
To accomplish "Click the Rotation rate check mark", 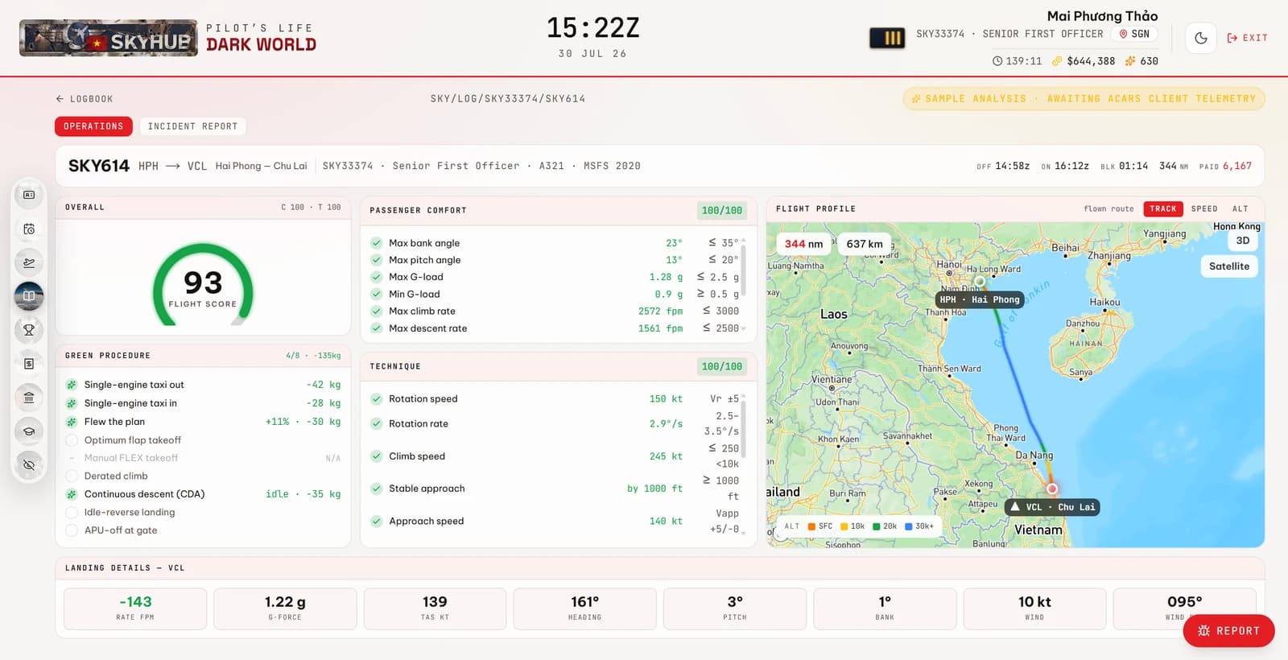I will click(x=376, y=424).
